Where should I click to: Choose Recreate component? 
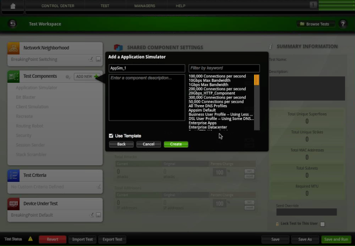tap(24, 117)
